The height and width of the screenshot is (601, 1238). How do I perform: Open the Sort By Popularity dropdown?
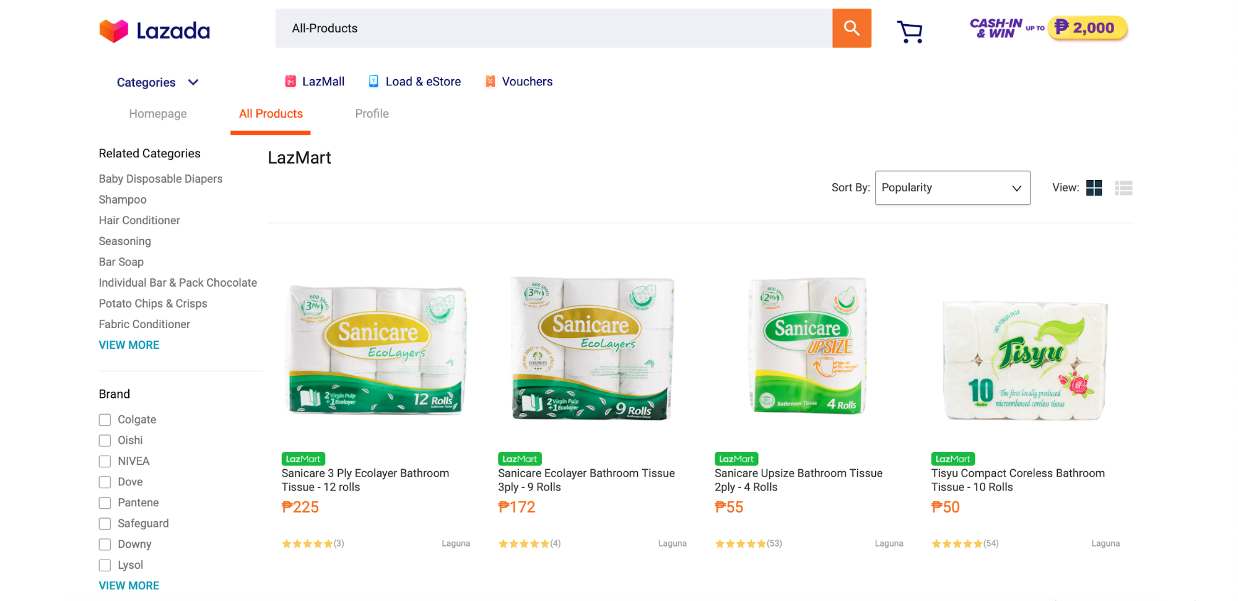pyautogui.click(x=952, y=188)
